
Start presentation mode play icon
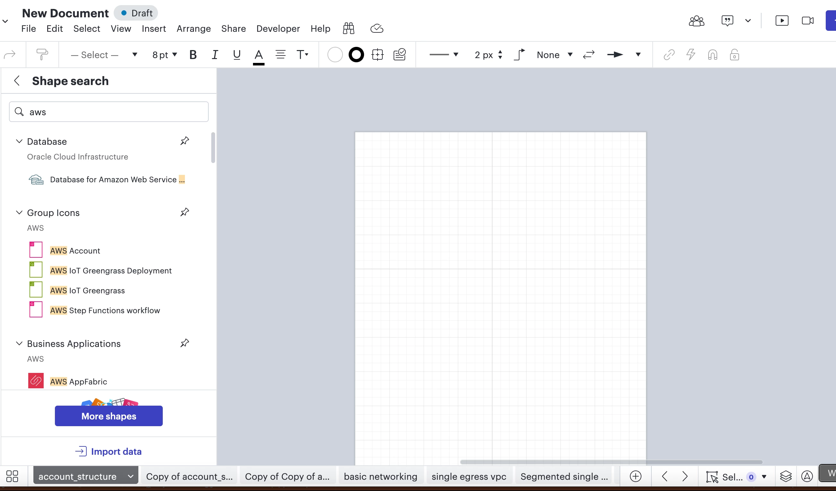[782, 21]
